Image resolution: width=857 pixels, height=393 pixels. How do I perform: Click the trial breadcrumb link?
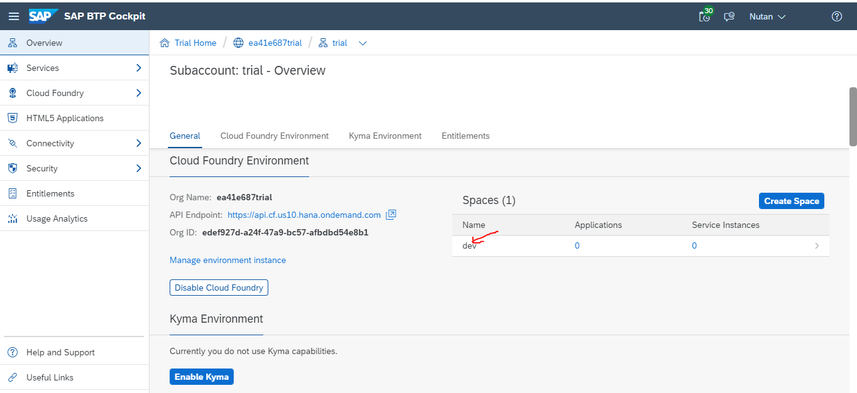(340, 43)
